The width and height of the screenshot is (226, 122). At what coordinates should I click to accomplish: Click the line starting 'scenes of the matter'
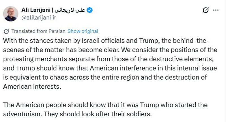[x=109, y=50]
